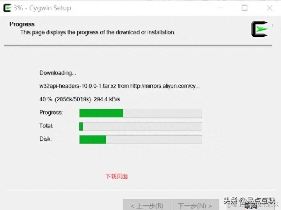Click the 下一步(N) next button
The image size is (281, 210).
coord(195,205)
